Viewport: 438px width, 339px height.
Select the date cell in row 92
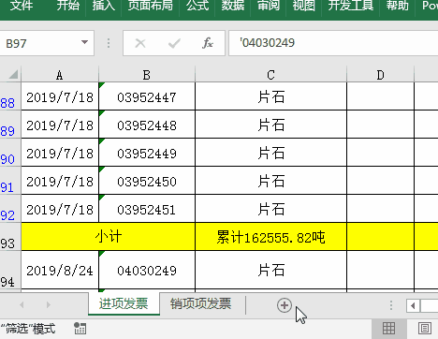[60, 209]
